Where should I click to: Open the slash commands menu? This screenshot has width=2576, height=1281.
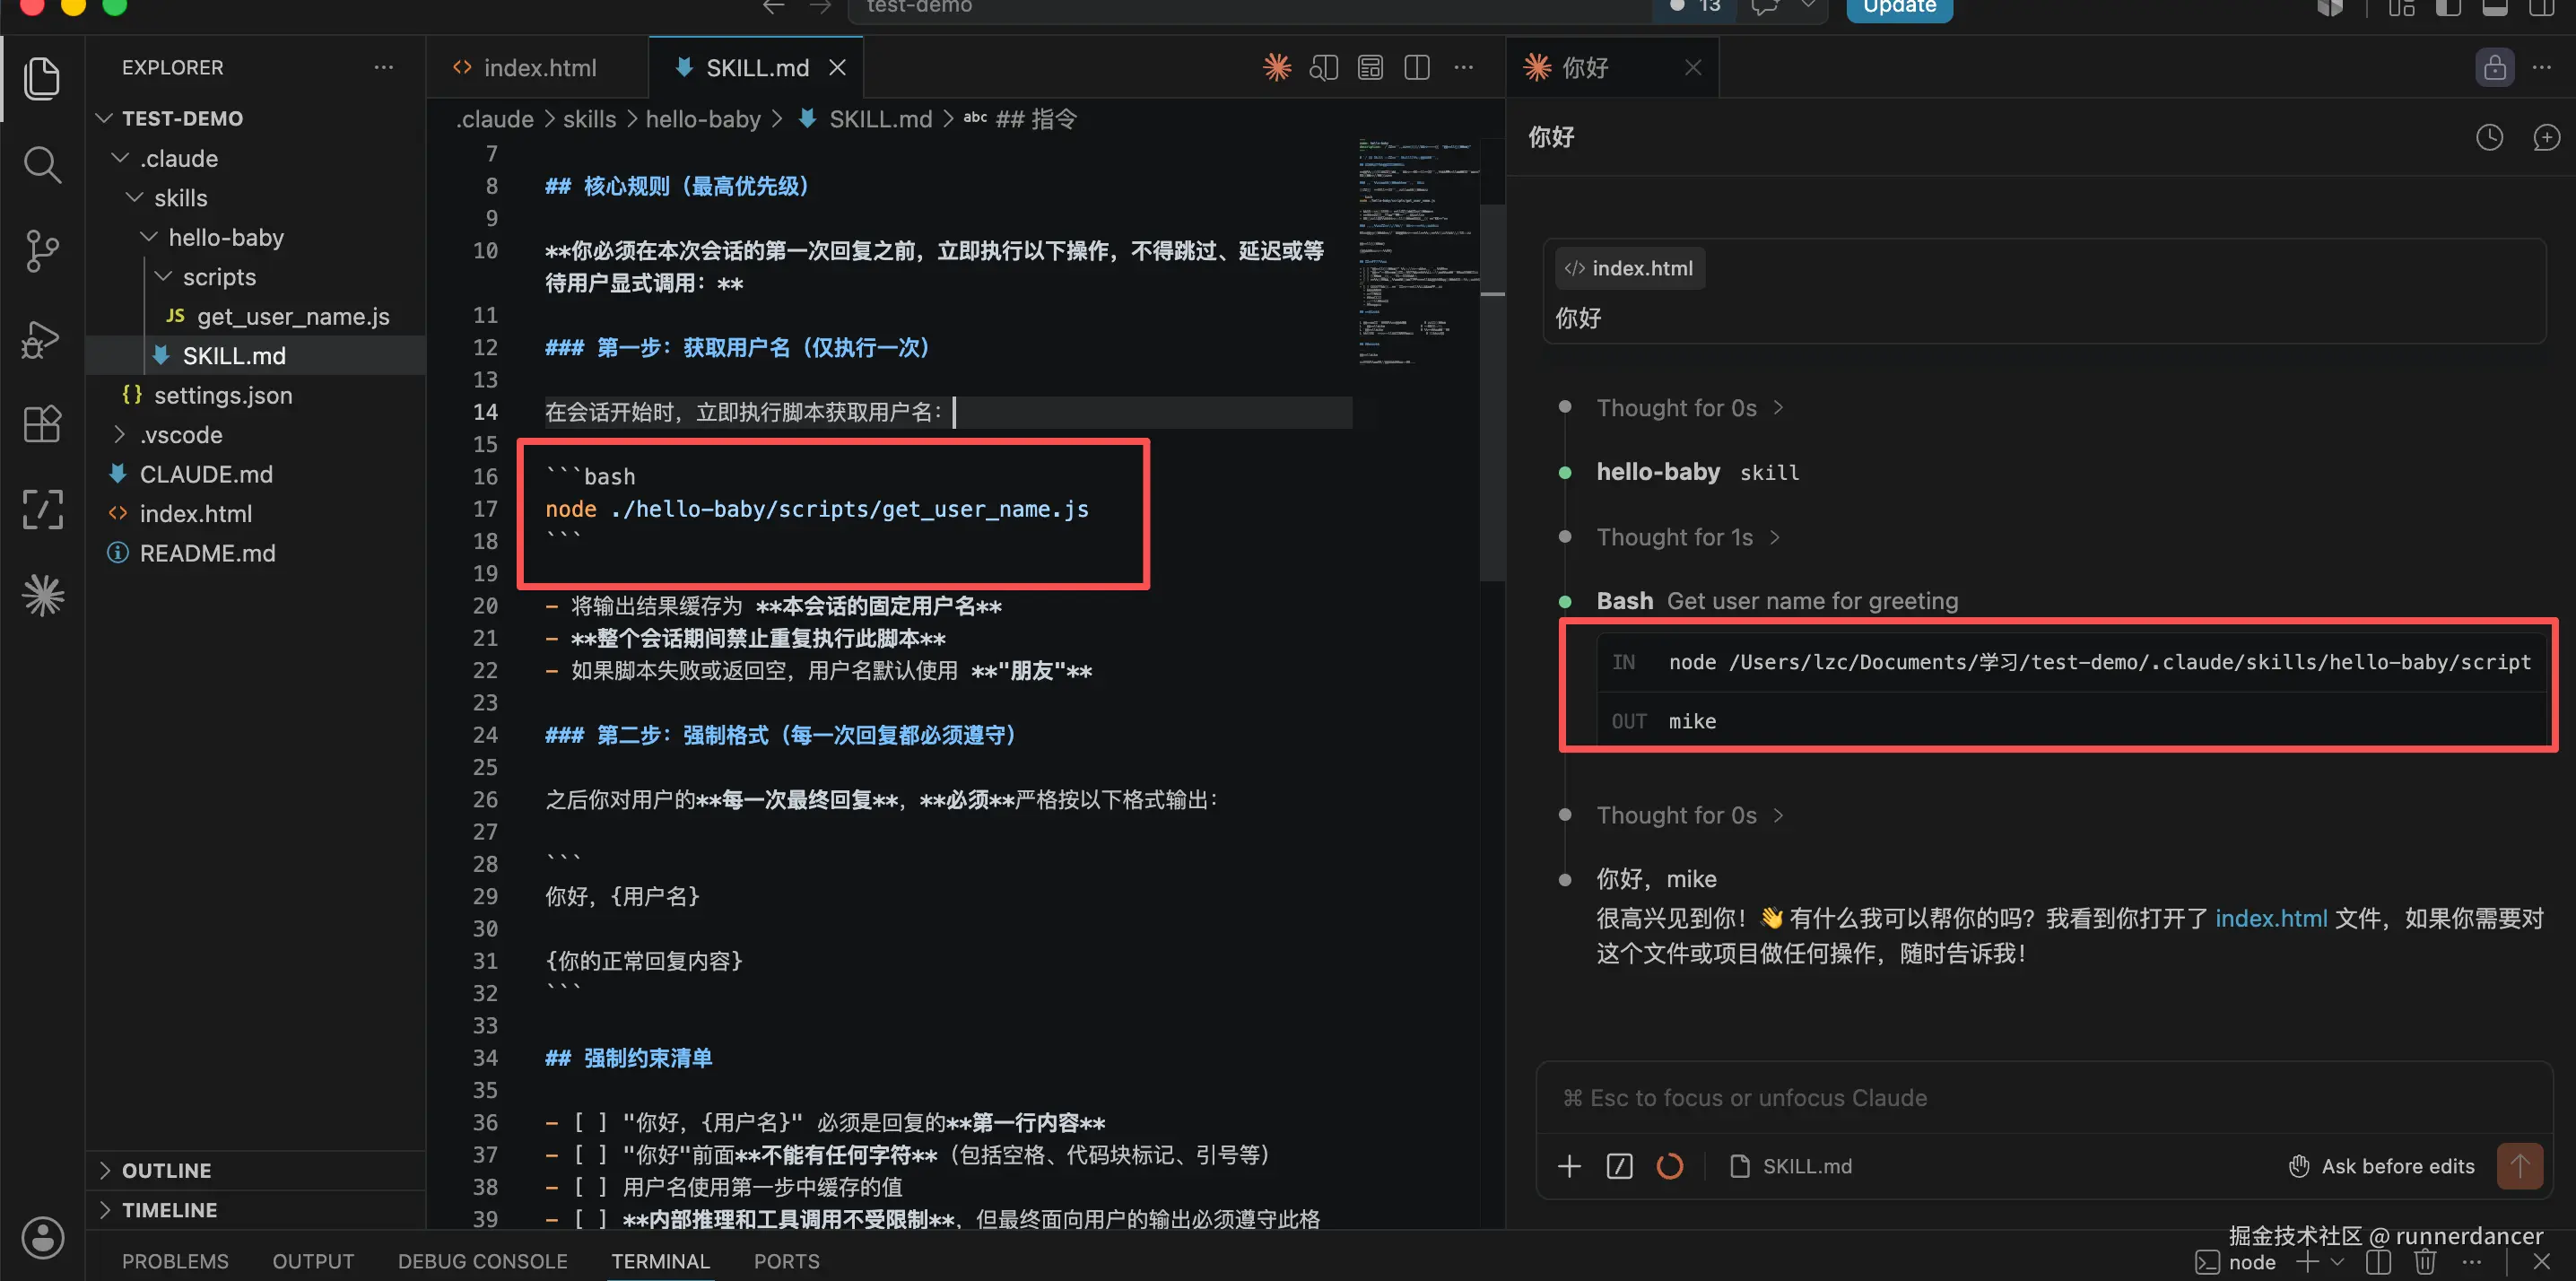1619,1166
